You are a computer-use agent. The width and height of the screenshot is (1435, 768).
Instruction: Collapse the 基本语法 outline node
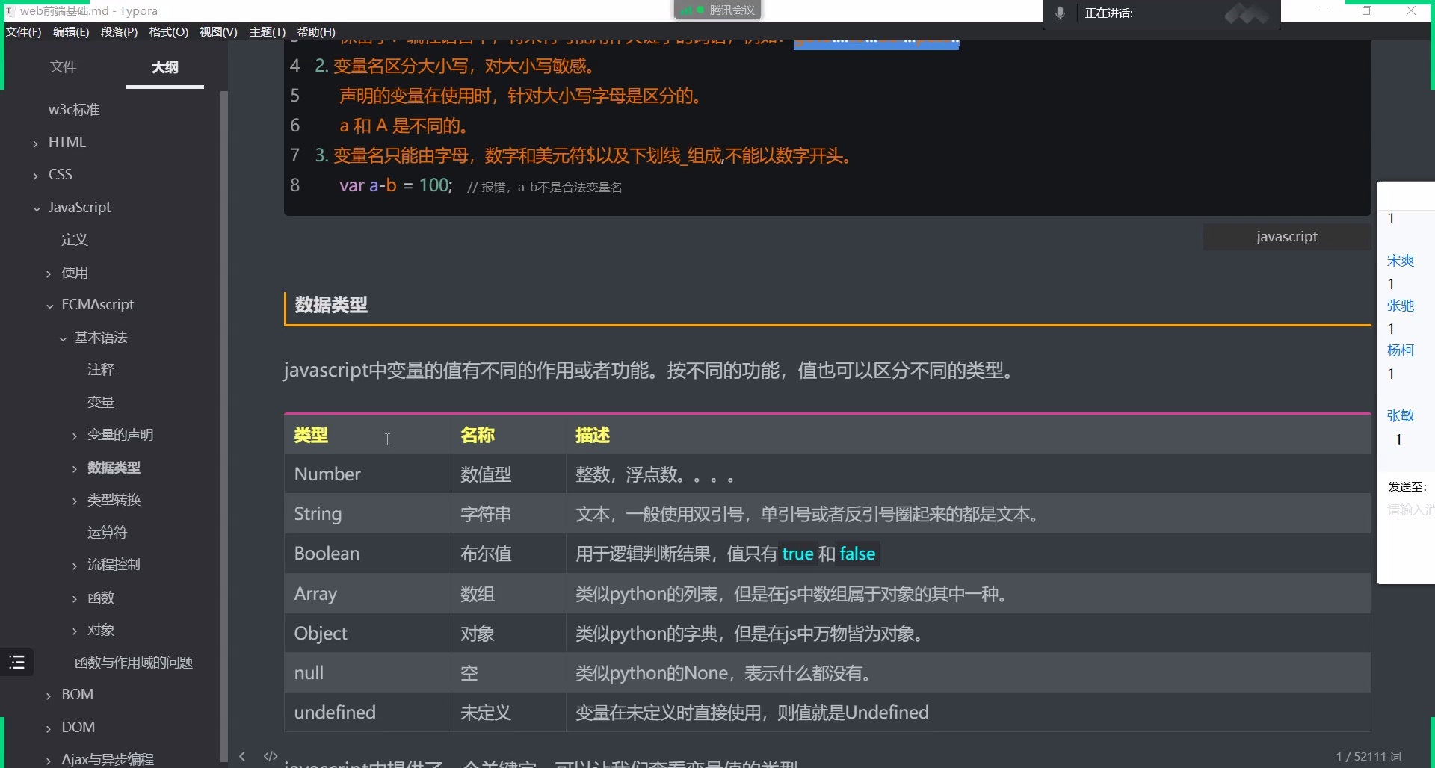tap(63, 338)
